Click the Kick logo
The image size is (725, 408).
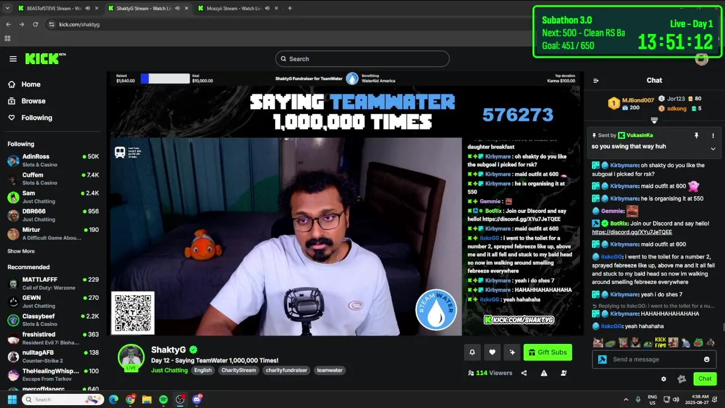tap(45, 58)
